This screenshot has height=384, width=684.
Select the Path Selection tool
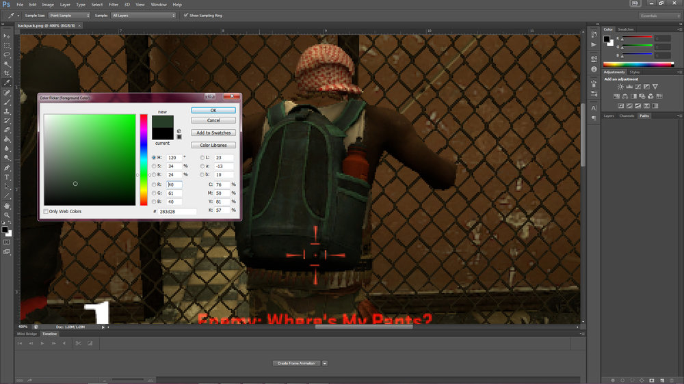click(x=7, y=187)
